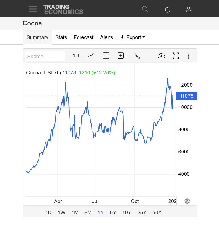The width and height of the screenshot is (219, 236).
Task: Download chart data via the cloud icon
Action: [161, 56]
